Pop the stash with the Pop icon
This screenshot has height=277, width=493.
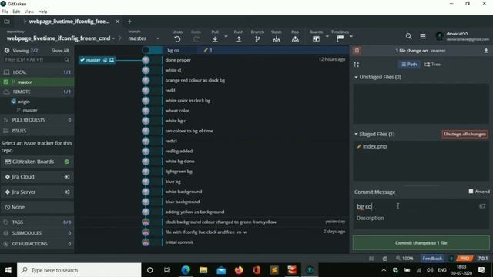click(x=295, y=39)
